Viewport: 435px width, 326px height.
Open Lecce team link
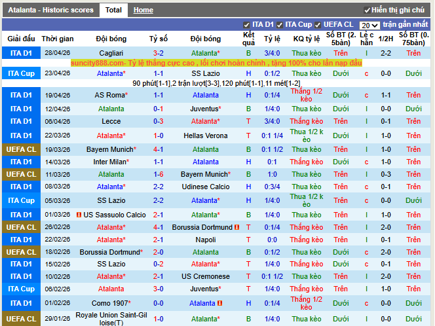(111, 121)
